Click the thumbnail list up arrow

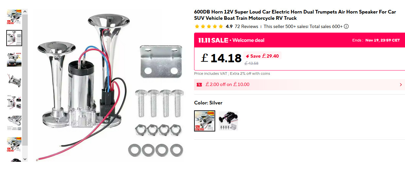coord(25,12)
